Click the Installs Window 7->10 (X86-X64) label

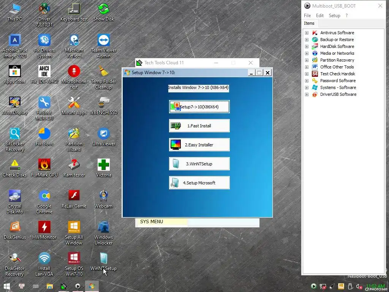tap(198, 87)
